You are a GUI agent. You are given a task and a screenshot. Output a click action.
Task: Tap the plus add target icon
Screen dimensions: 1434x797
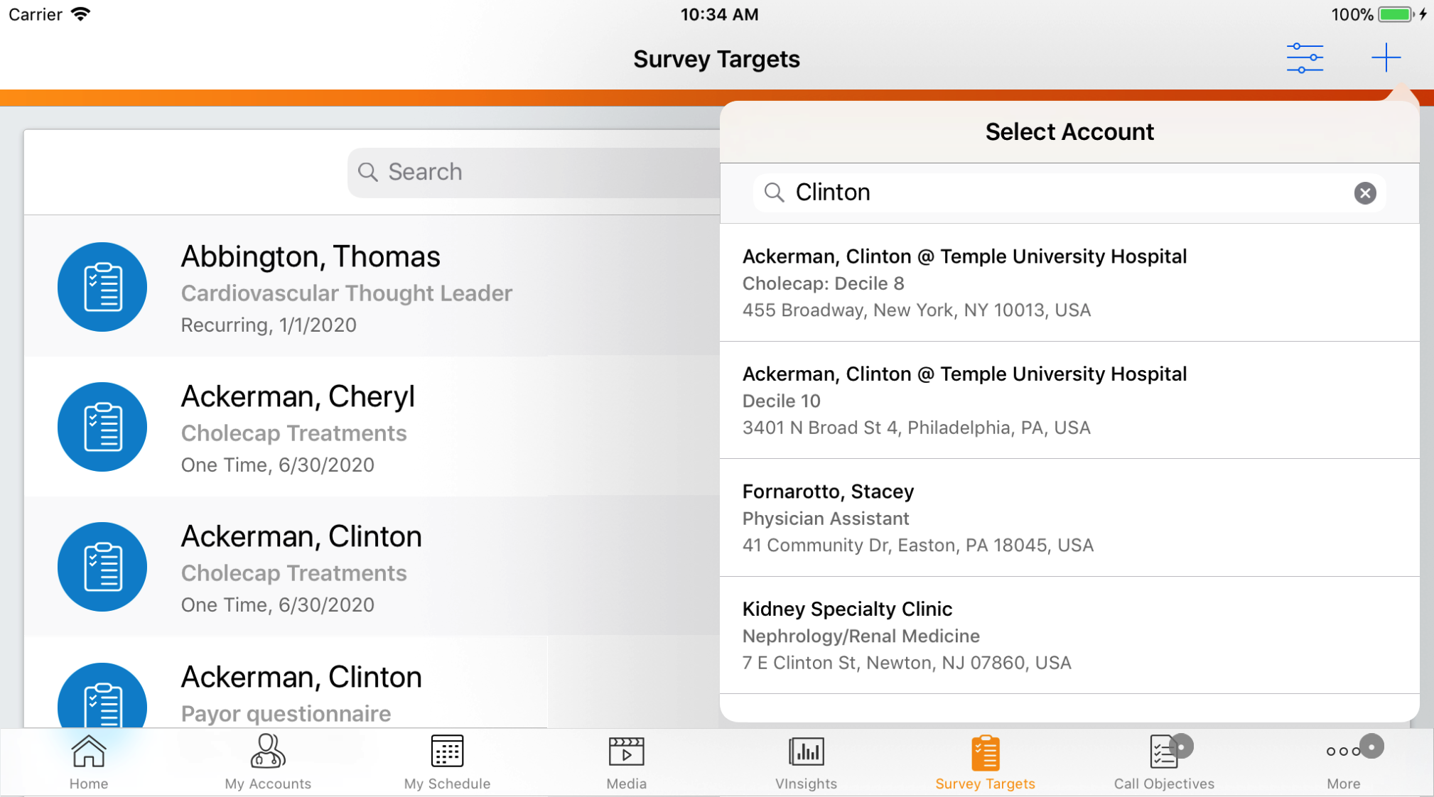1386,58
